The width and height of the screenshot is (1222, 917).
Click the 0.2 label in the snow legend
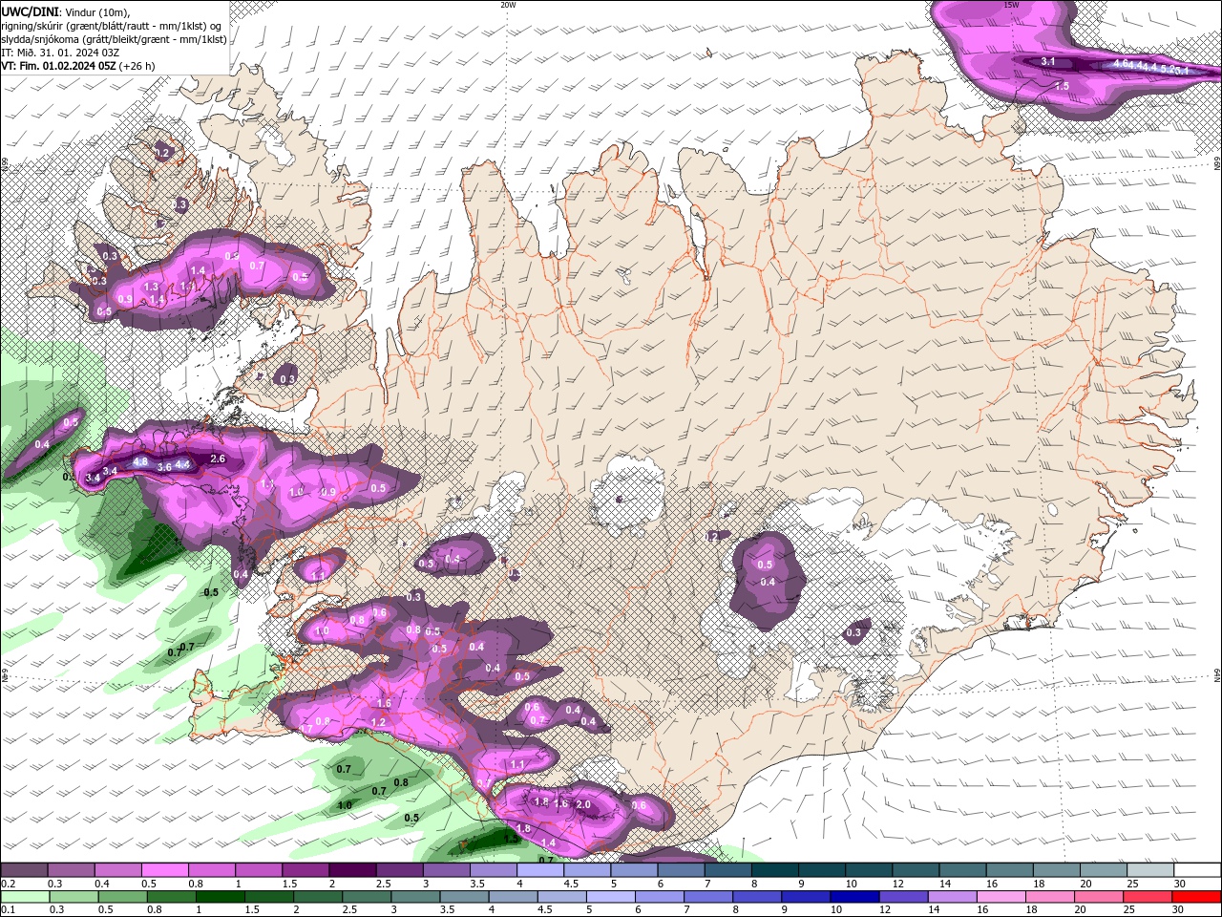[8, 884]
